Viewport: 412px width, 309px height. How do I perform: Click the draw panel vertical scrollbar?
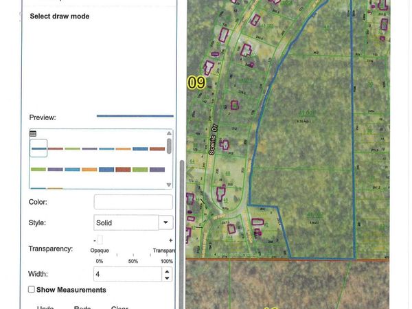182,234
